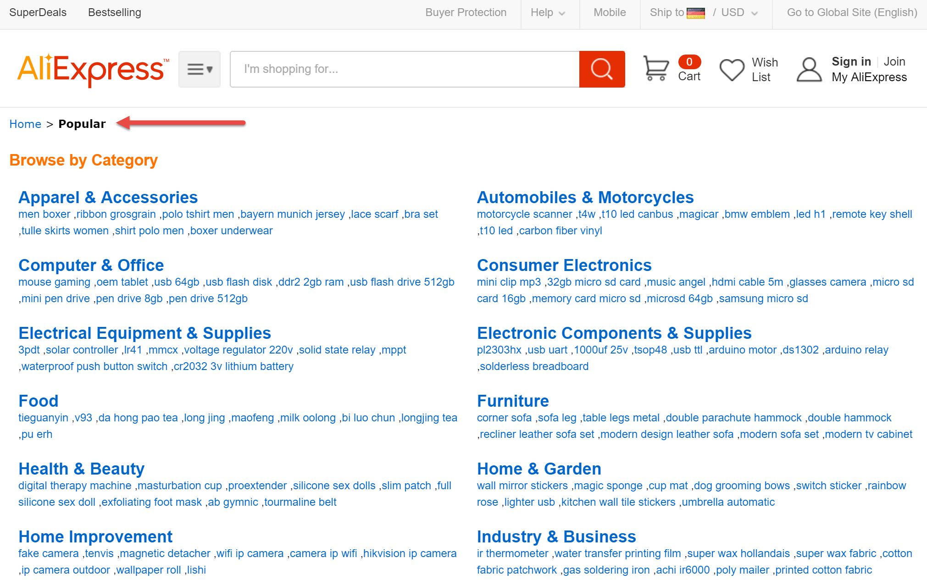This screenshot has height=580, width=927.
Task: Click 'printed cotton fabric' keyword
Action: [824, 570]
